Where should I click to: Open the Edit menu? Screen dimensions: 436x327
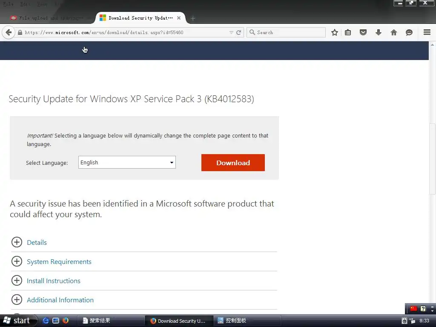[x=26, y=4]
